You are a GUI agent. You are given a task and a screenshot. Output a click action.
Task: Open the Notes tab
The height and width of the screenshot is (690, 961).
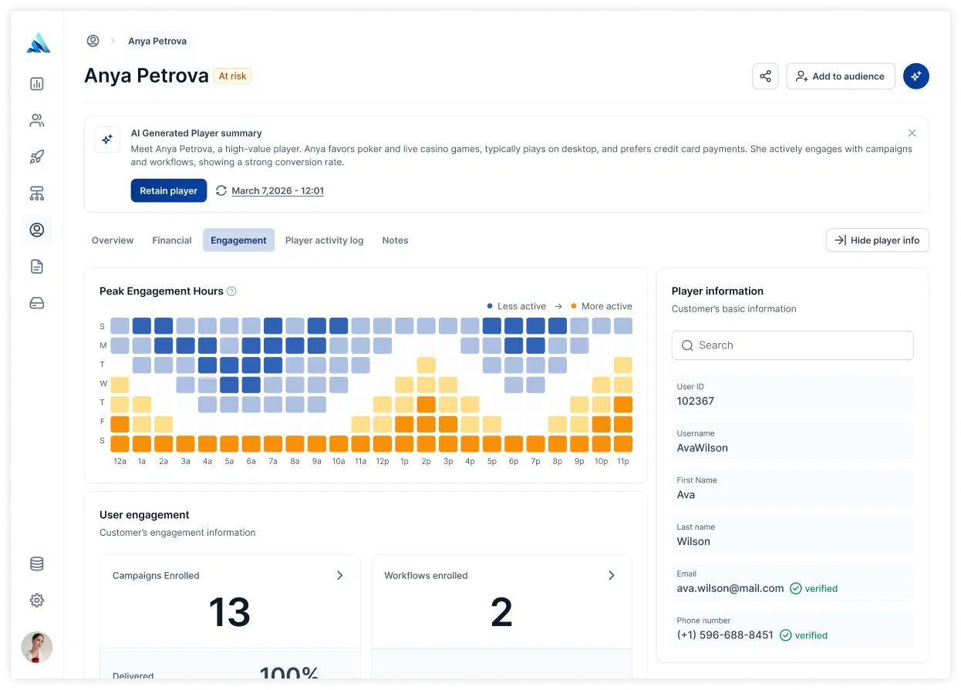[395, 241]
